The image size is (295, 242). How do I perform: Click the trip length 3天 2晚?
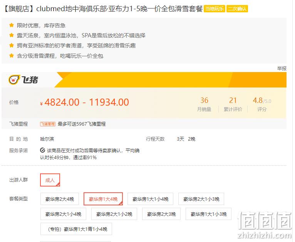pos(186,139)
